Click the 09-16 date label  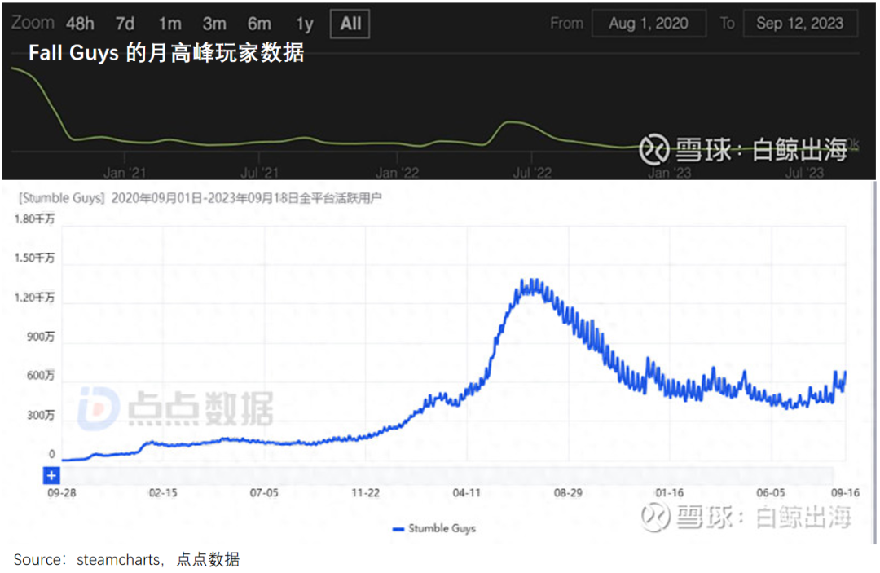point(845,493)
